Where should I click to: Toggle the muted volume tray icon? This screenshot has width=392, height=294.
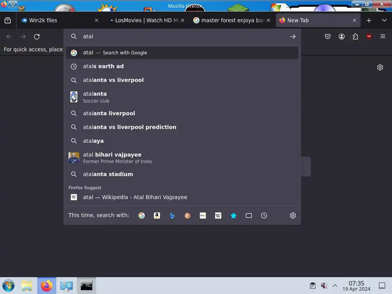click(x=324, y=286)
